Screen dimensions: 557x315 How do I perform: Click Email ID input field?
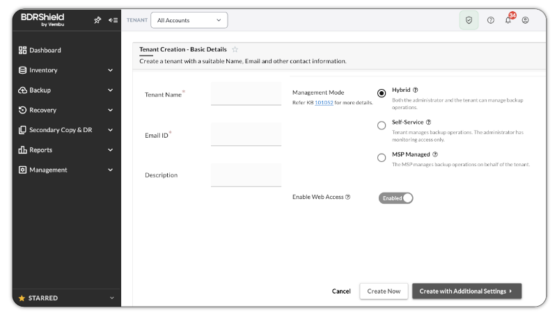coord(246,134)
